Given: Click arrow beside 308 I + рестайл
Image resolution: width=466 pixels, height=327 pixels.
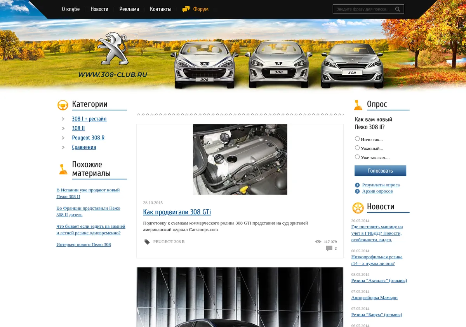Looking at the screenshot, I should (x=63, y=119).
